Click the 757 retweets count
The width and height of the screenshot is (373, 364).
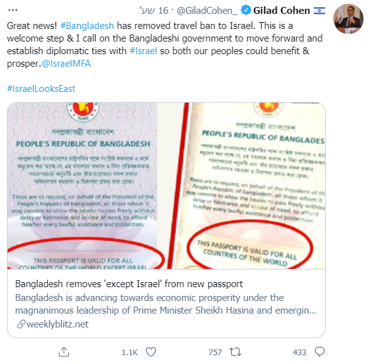pos(215,353)
